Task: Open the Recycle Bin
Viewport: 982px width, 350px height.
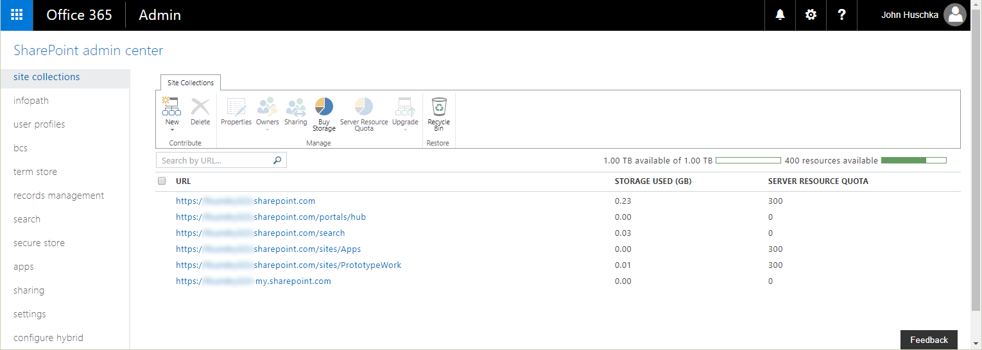Action: click(x=439, y=114)
